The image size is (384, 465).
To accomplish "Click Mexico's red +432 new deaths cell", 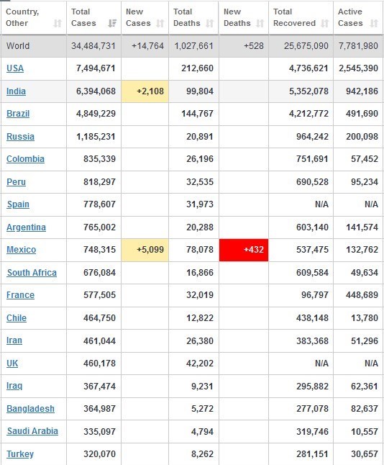I will coord(244,250).
